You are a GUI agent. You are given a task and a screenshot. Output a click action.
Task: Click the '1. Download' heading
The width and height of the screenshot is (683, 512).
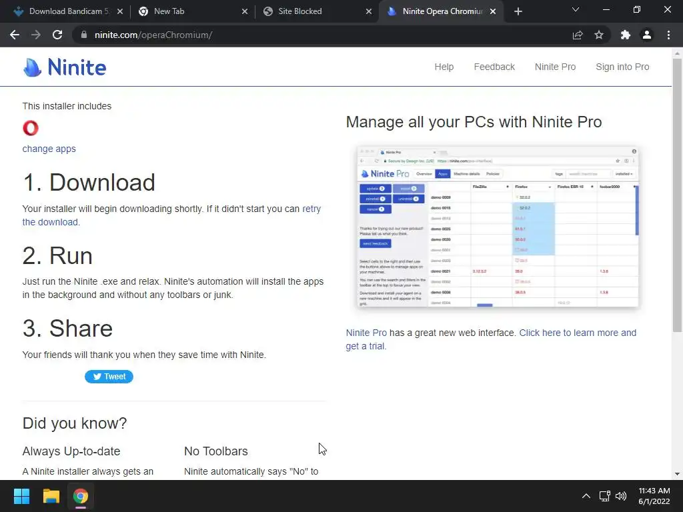coord(89,182)
